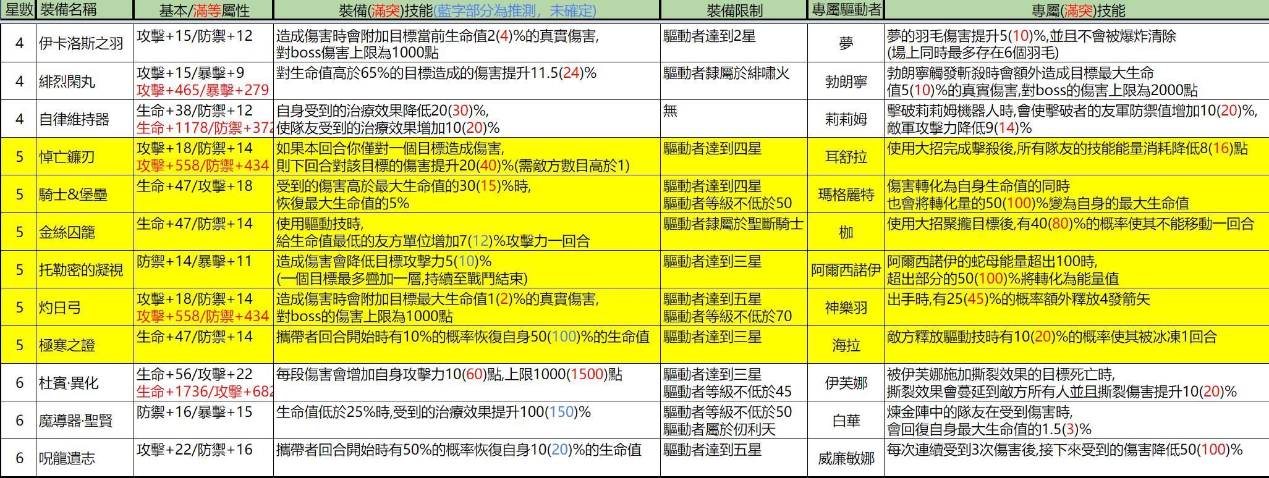The image size is (1269, 478).
Task: Select 神樂羽's exclusive skill about 4發箭矢
Action: coord(1076,307)
